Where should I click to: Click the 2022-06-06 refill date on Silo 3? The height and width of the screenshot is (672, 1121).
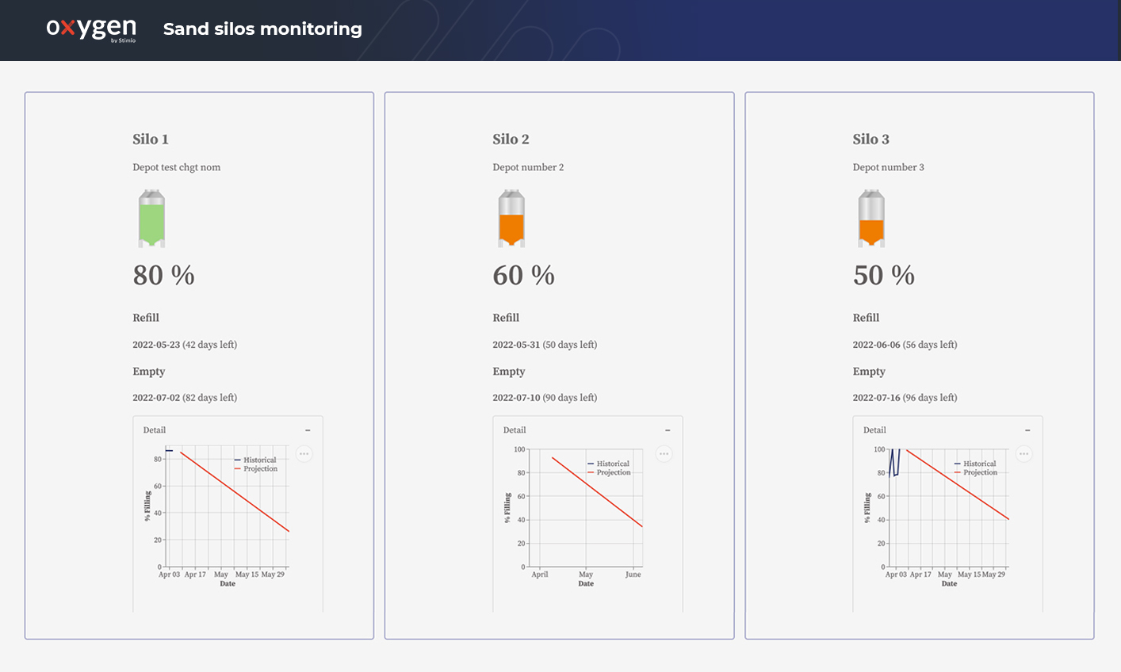coord(875,345)
